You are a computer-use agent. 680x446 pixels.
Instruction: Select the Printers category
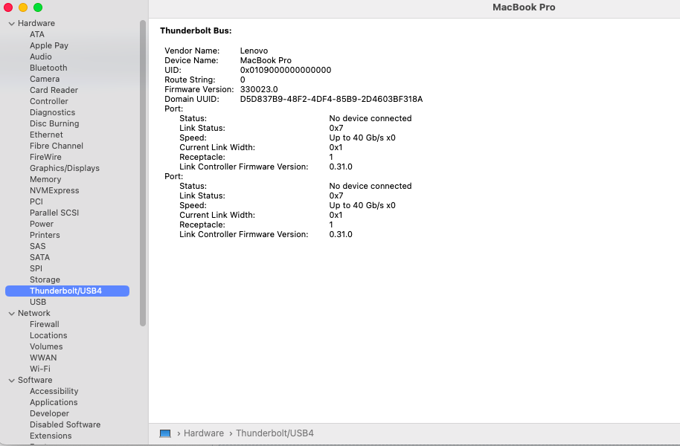tap(45, 235)
